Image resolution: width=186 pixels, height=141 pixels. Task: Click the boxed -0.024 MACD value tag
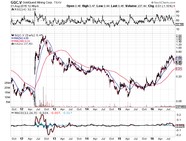(180, 126)
